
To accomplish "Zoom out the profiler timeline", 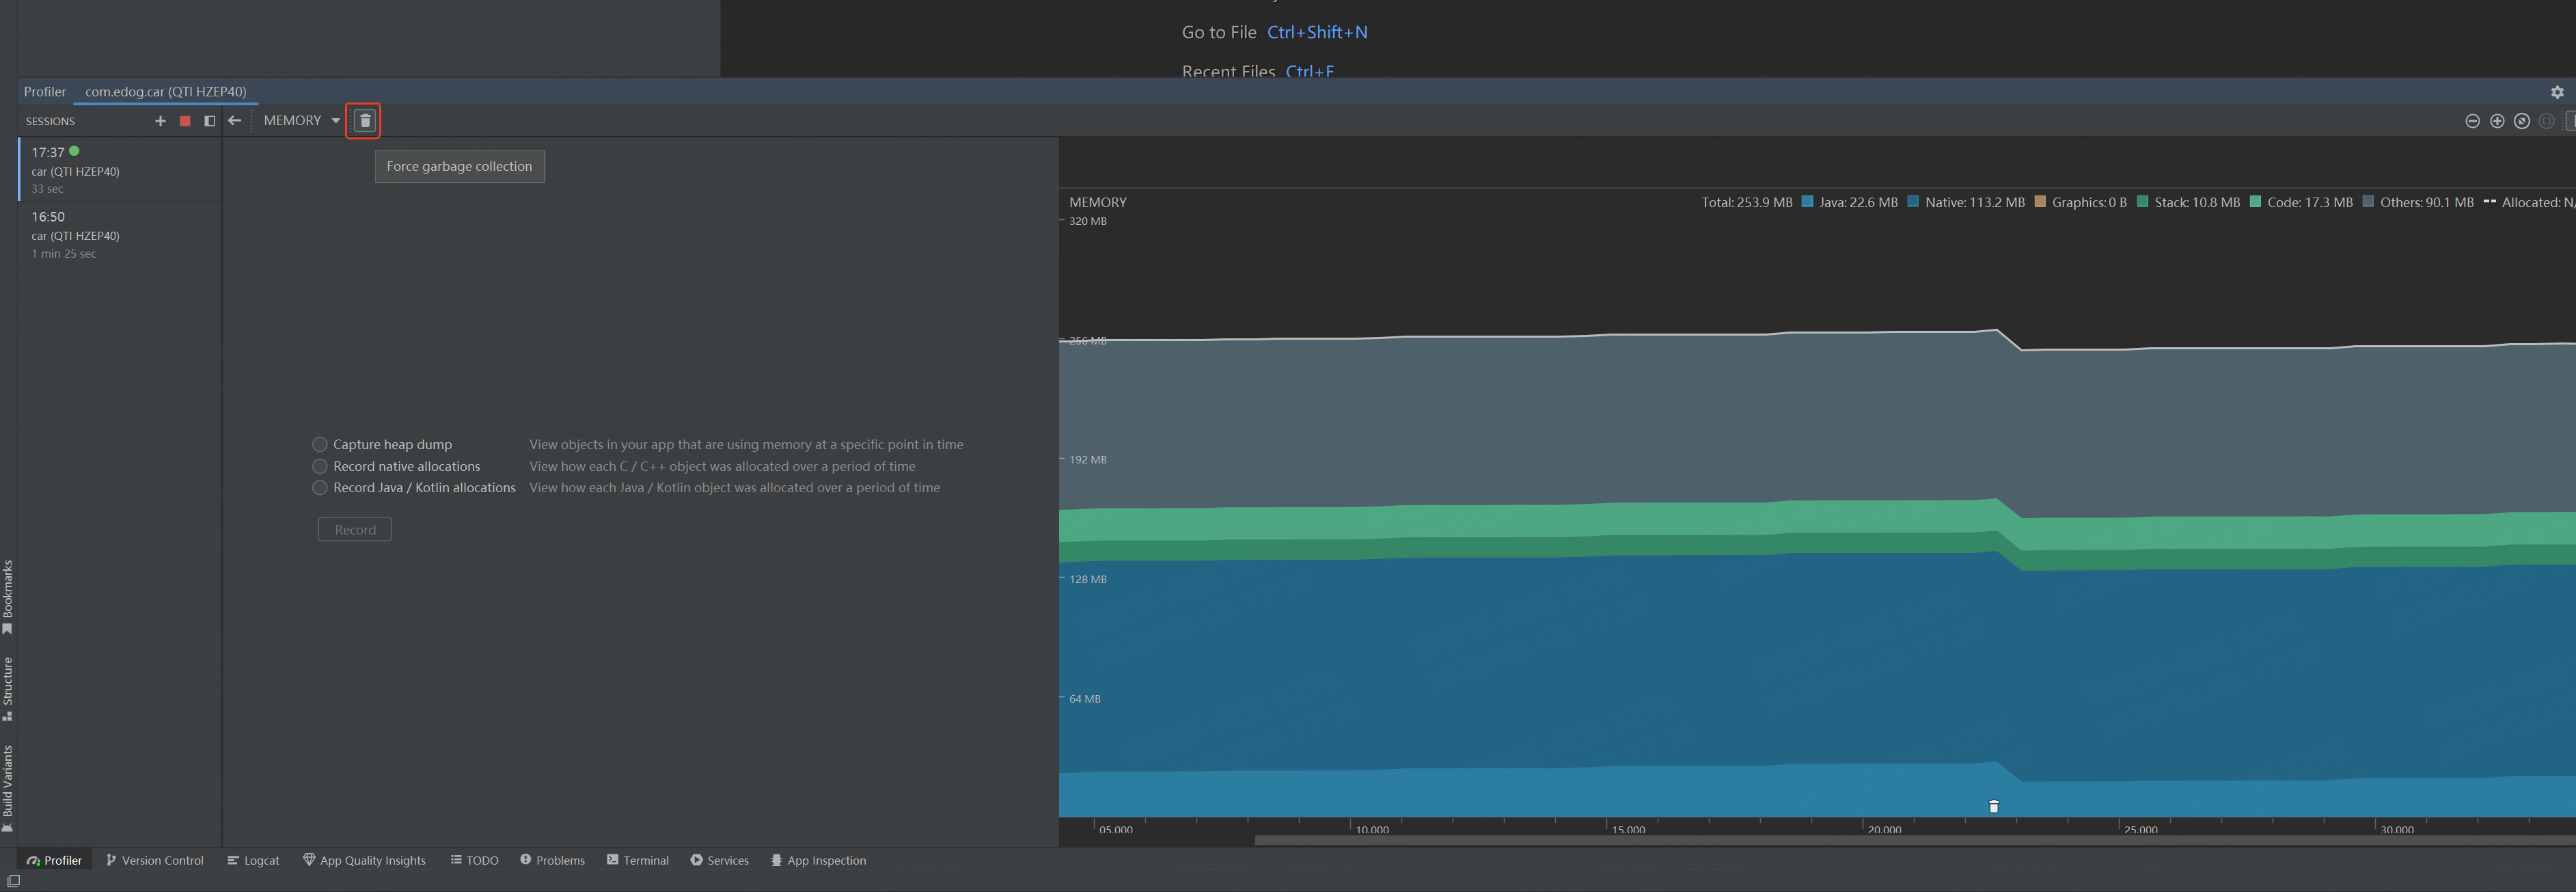I will tap(2472, 121).
